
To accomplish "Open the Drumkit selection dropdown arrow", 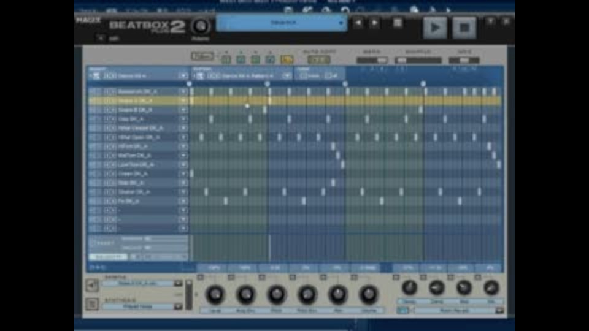I will (x=183, y=76).
